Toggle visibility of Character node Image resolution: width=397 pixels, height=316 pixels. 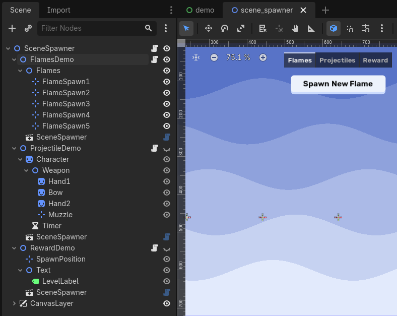click(x=167, y=159)
